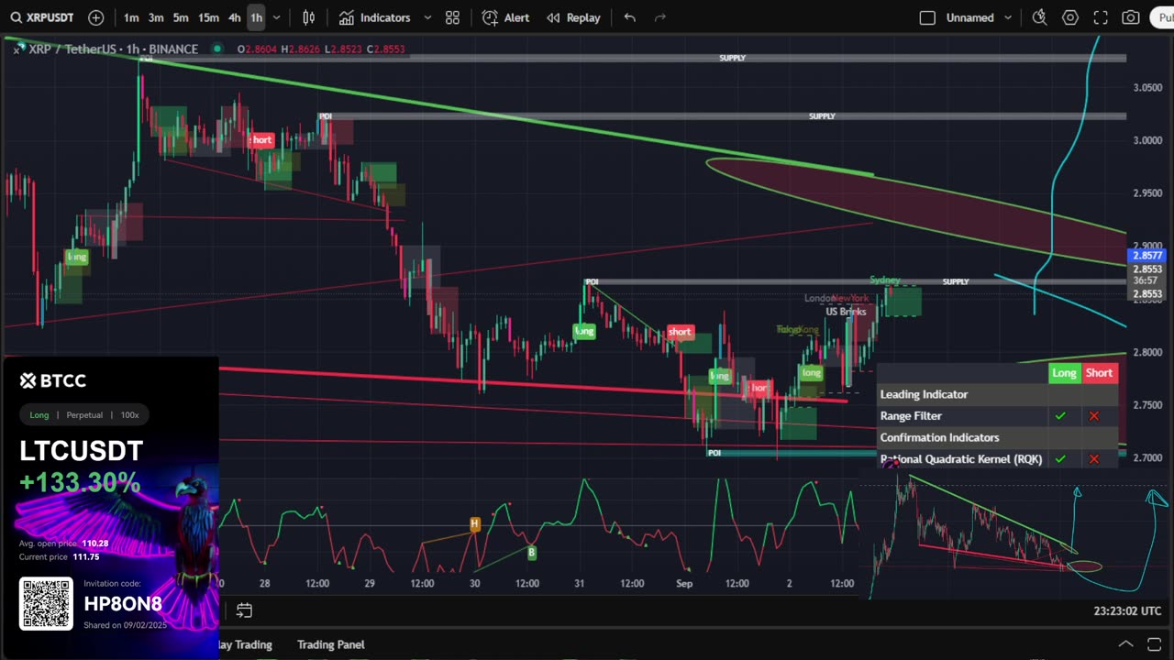Click close value C2.8553
The height and width of the screenshot is (660, 1174).
(x=386, y=49)
